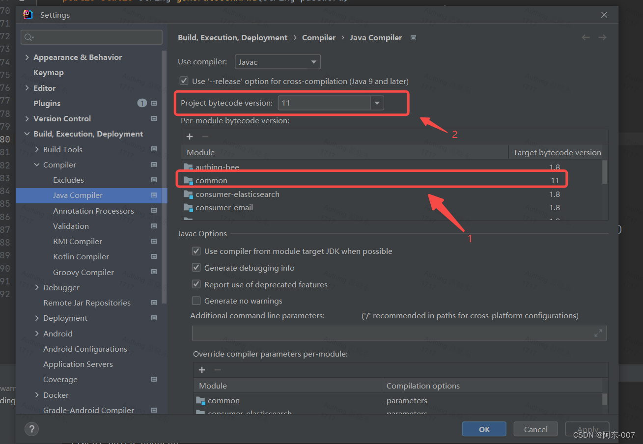Click the minus button in Override compiler parameters
The height and width of the screenshot is (444, 643).
[x=218, y=370]
